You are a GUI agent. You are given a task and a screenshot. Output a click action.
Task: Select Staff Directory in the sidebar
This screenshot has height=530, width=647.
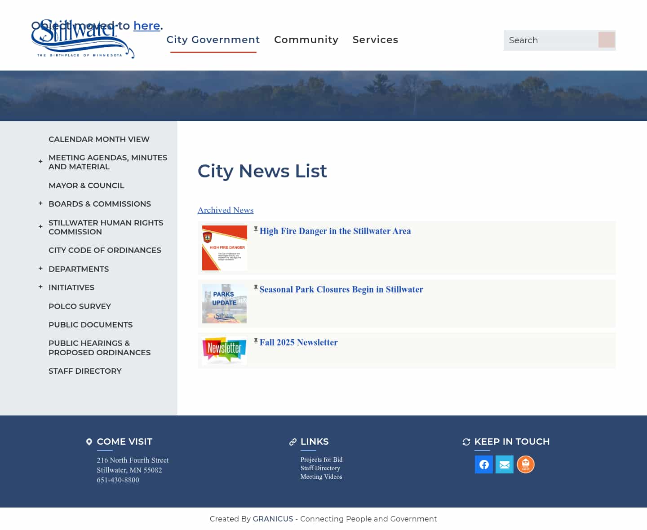tap(85, 371)
